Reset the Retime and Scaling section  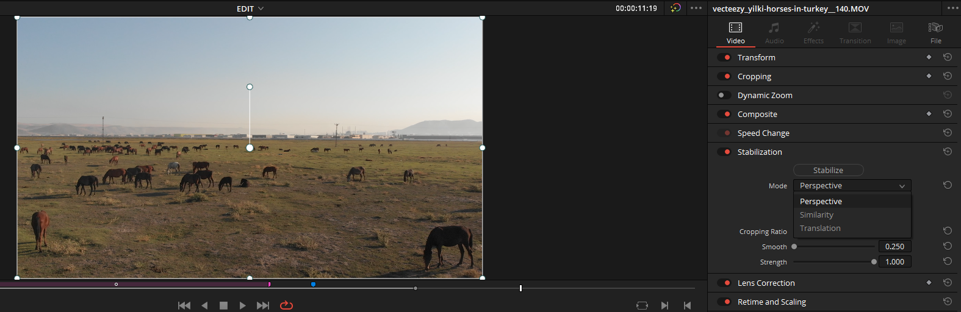948,302
